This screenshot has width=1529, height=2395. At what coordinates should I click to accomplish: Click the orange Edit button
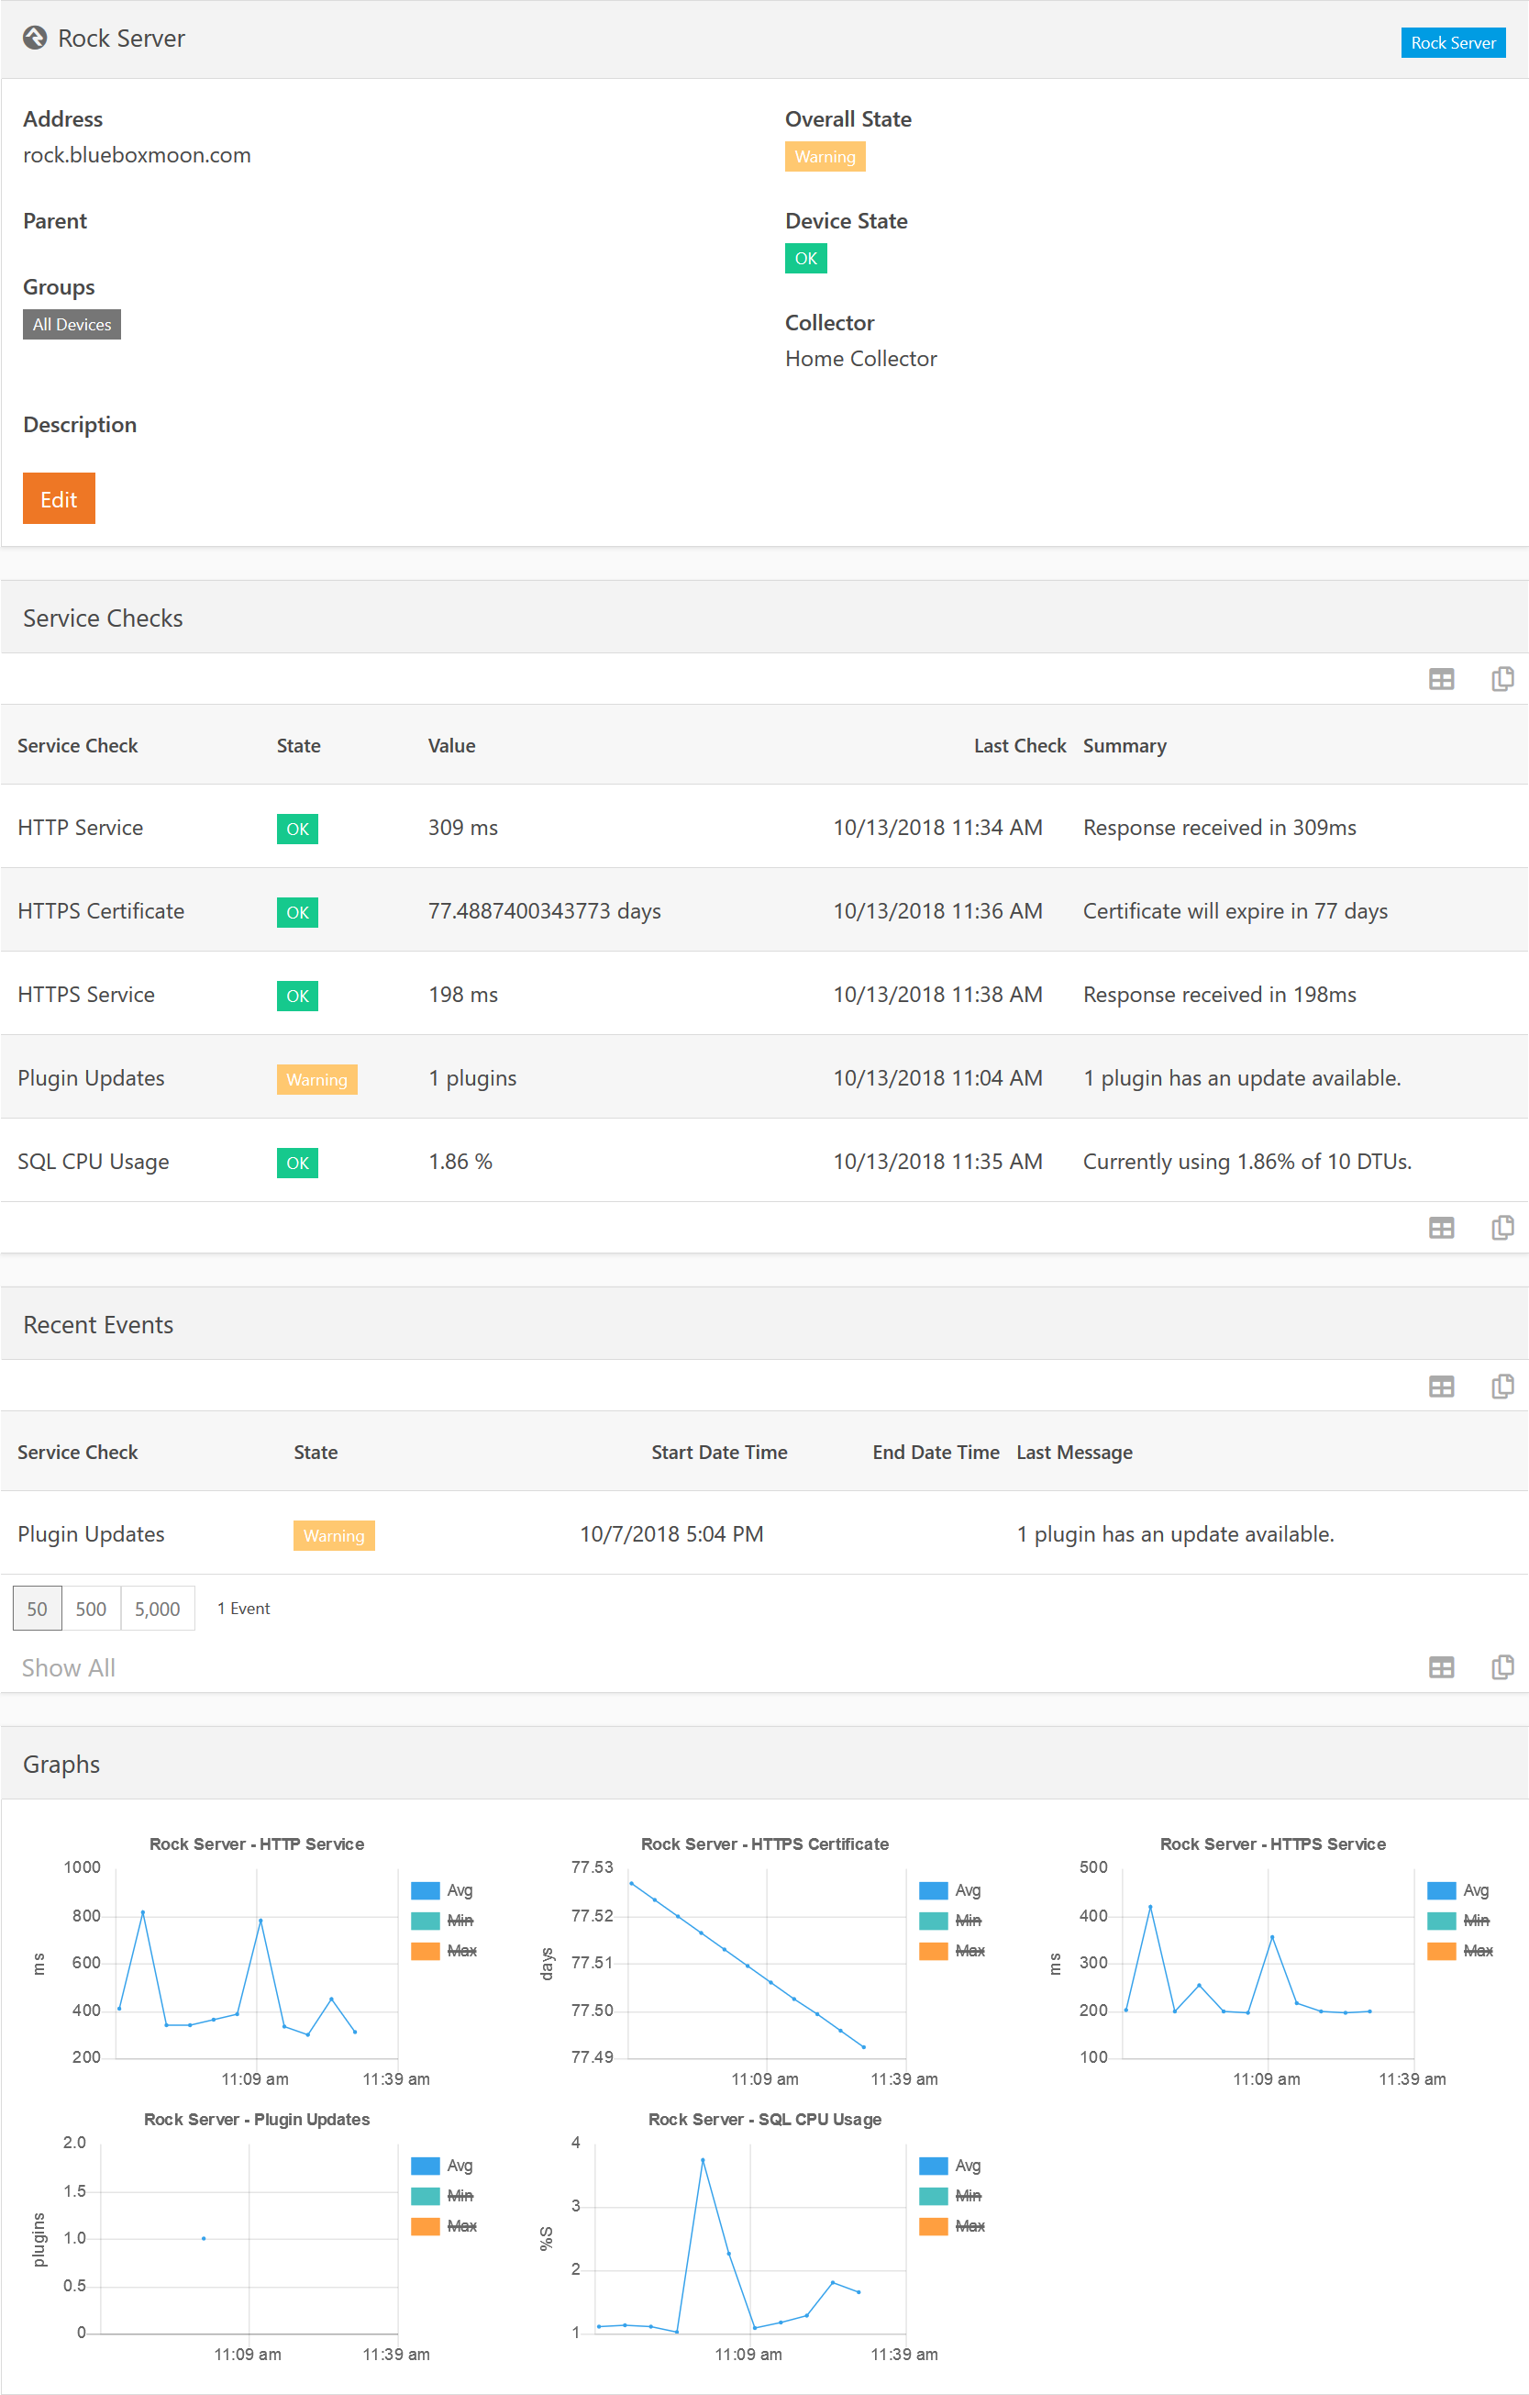pos(59,498)
